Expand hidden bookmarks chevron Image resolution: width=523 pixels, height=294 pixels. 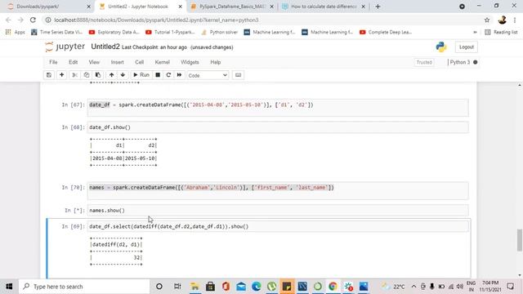pyautogui.click(x=475, y=32)
